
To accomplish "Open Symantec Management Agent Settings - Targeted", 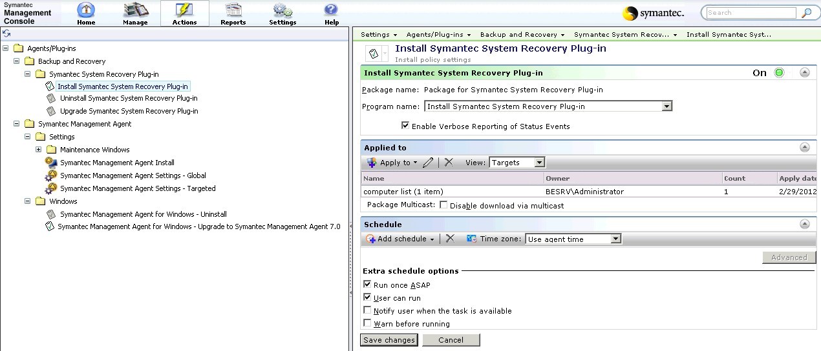I will tap(138, 188).
